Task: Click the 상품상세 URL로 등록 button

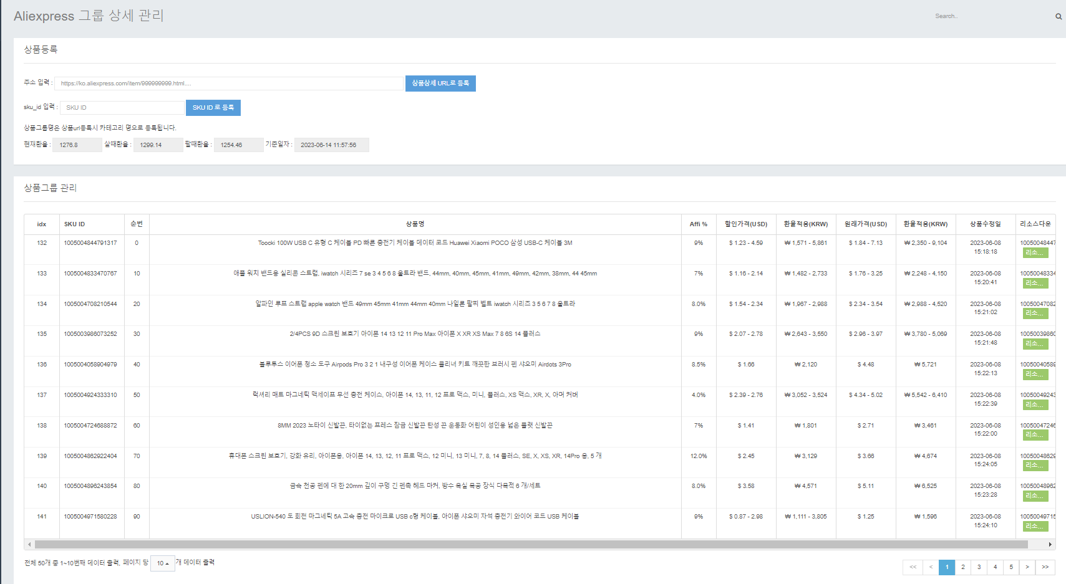Action: pyautogui.click(x=440, y=84)
